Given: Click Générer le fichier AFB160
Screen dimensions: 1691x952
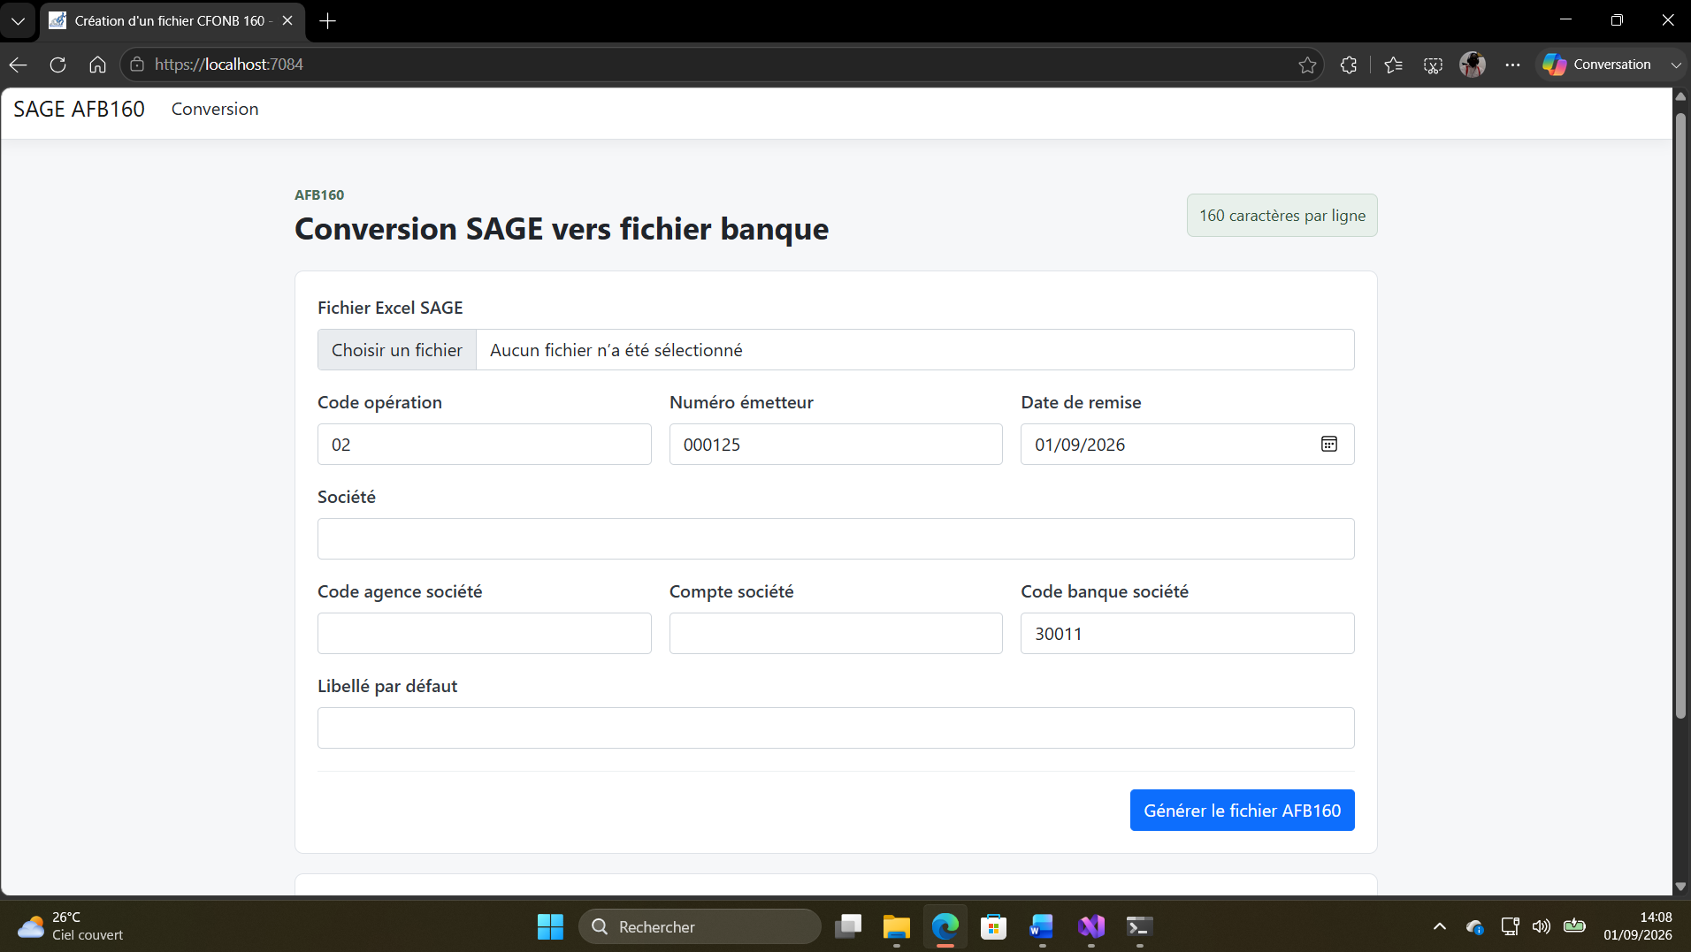Looking at the screenshot, I should 1242,811.
